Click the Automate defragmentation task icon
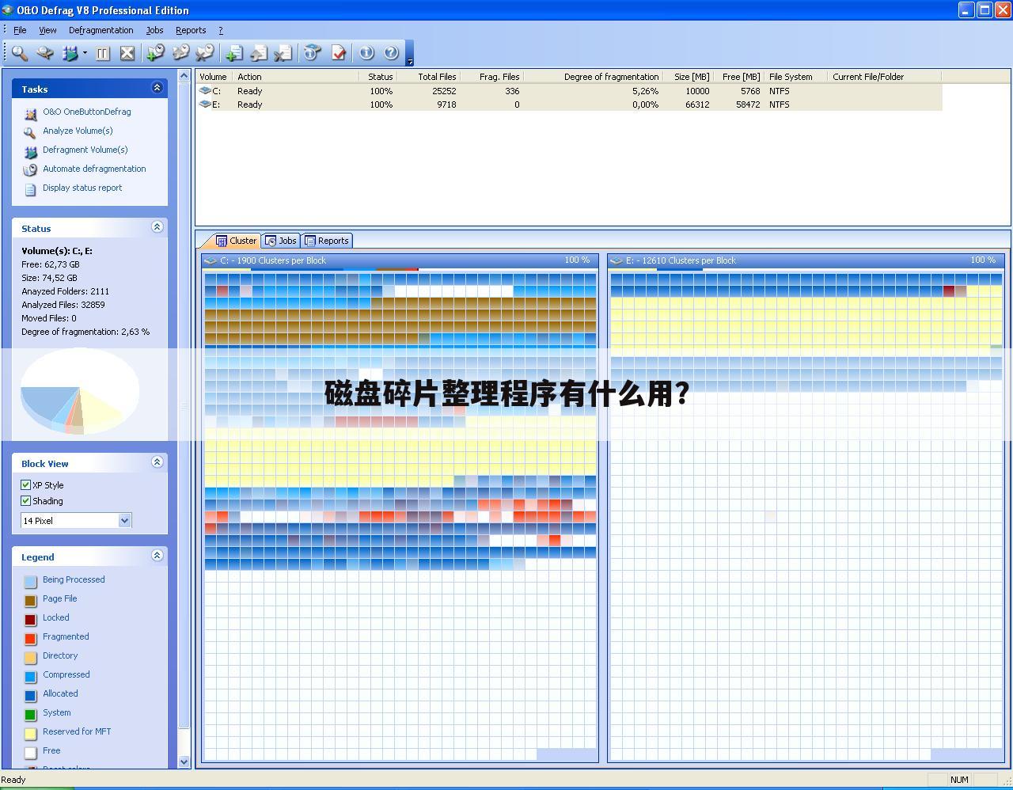1013x790 pixels. click(30, 170)
